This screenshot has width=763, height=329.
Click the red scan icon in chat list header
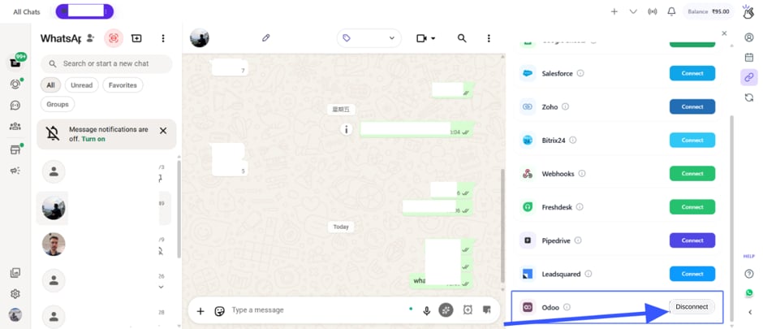[114, 38]
